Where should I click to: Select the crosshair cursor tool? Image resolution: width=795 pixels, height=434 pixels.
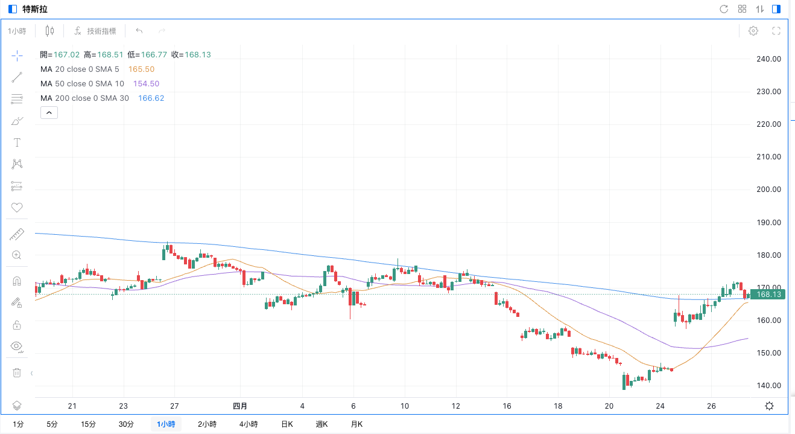click(17, 56)
